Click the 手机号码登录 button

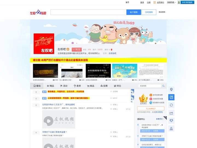point(186,2)
